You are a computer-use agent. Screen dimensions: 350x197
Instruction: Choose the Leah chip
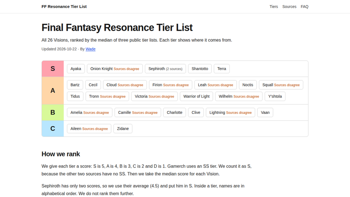click(215, 85)
